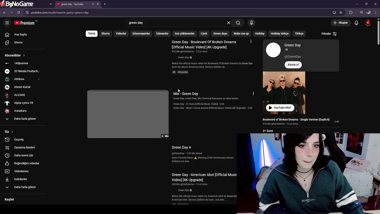Image resolution: width=380 pixels, height=214 pixels.
Task: Expand the Siz section chevron
Action: click(x=12, y=132)
